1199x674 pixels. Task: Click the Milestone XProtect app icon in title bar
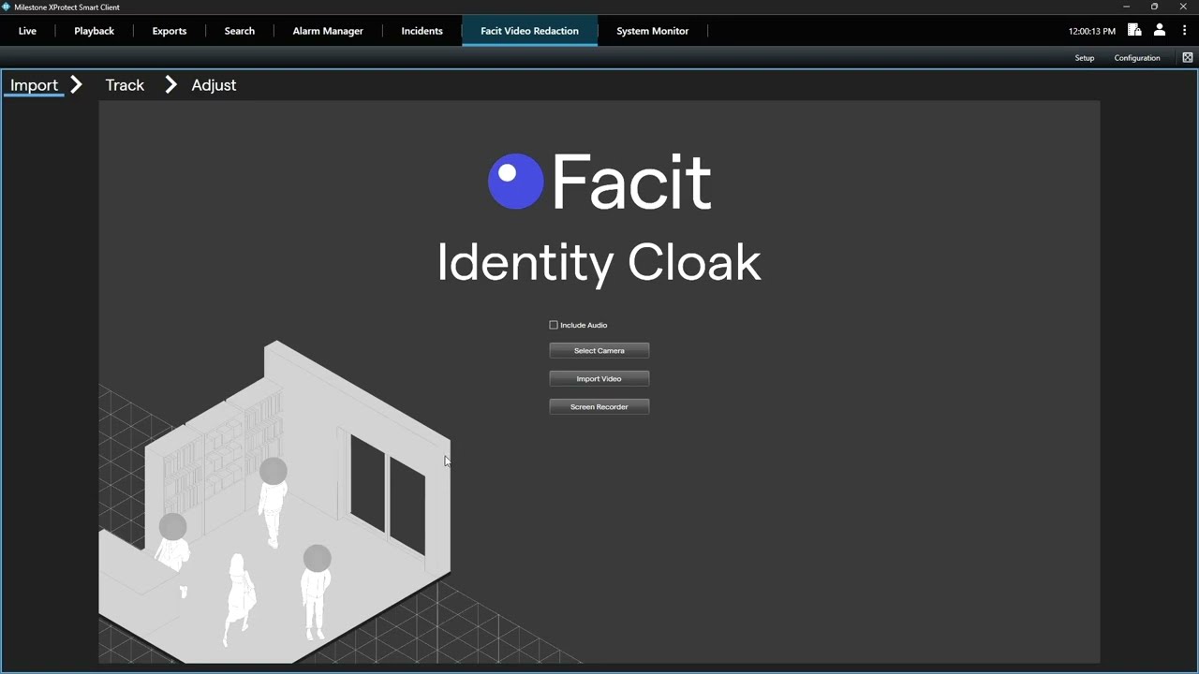point(7,7)
